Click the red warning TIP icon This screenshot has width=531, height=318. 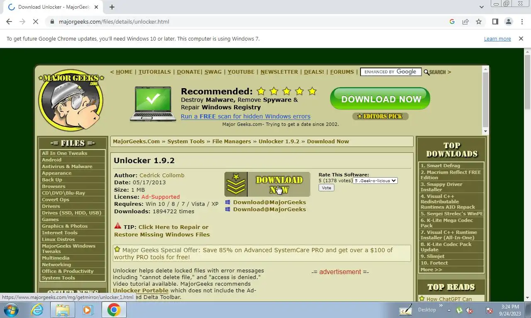click(118, 226)
